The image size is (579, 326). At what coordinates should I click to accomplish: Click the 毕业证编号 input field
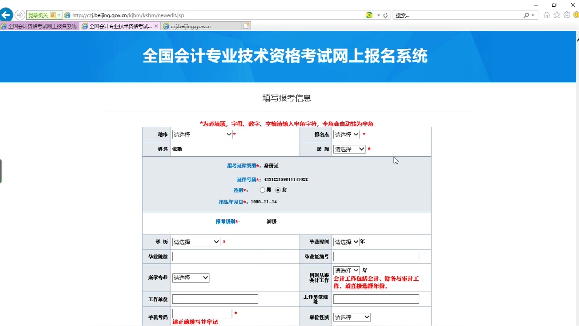(376, 257)
